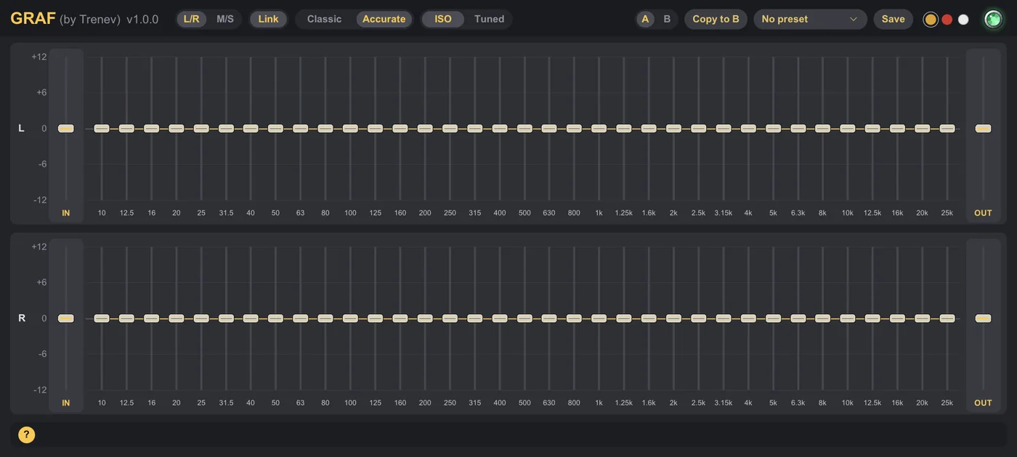Click the R channel OUT gain slider
Screen dimensions: 1017x457
pyautogui.click(x=983, y=318)
